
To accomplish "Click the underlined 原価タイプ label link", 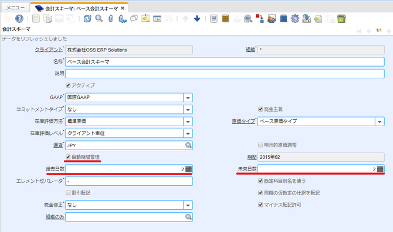I will click(x=243, y=122).
